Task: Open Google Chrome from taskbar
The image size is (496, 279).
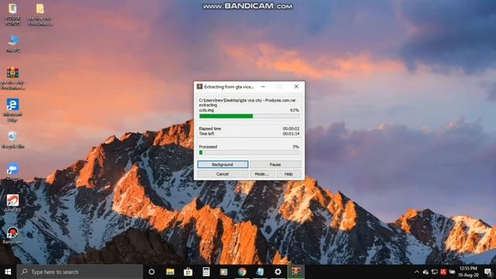Action: (242, 272)
